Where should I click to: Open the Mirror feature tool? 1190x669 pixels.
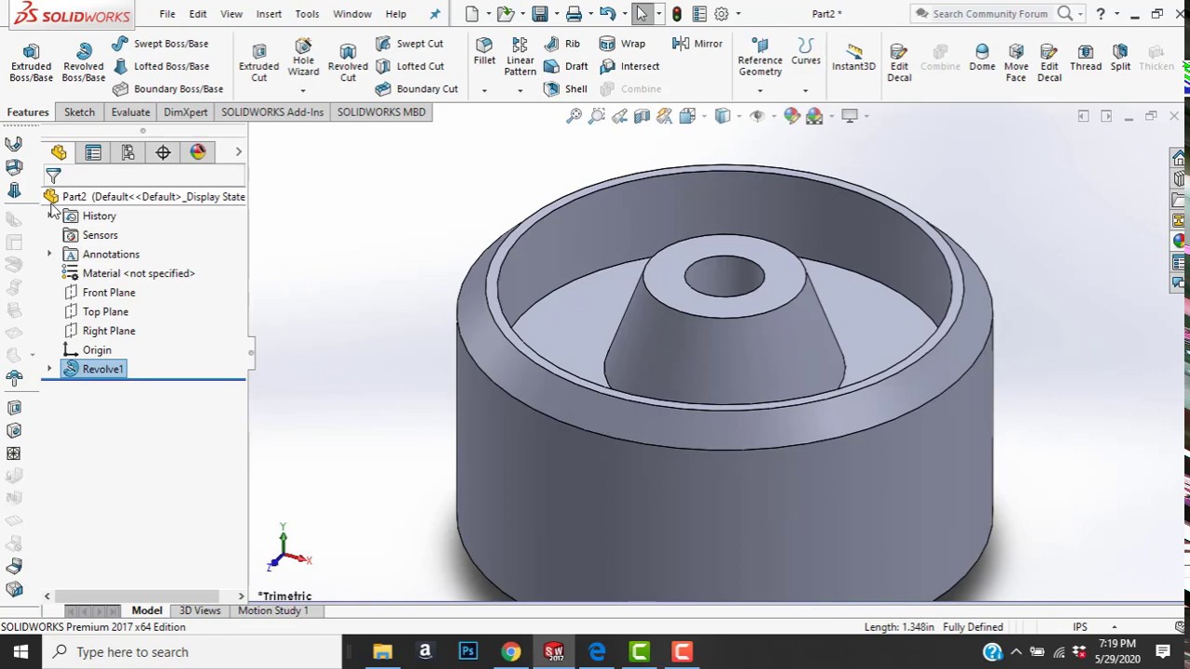(x=697, y=44)
